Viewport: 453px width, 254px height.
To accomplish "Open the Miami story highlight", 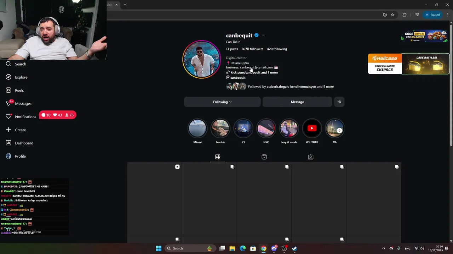I will tap(197, 128).
